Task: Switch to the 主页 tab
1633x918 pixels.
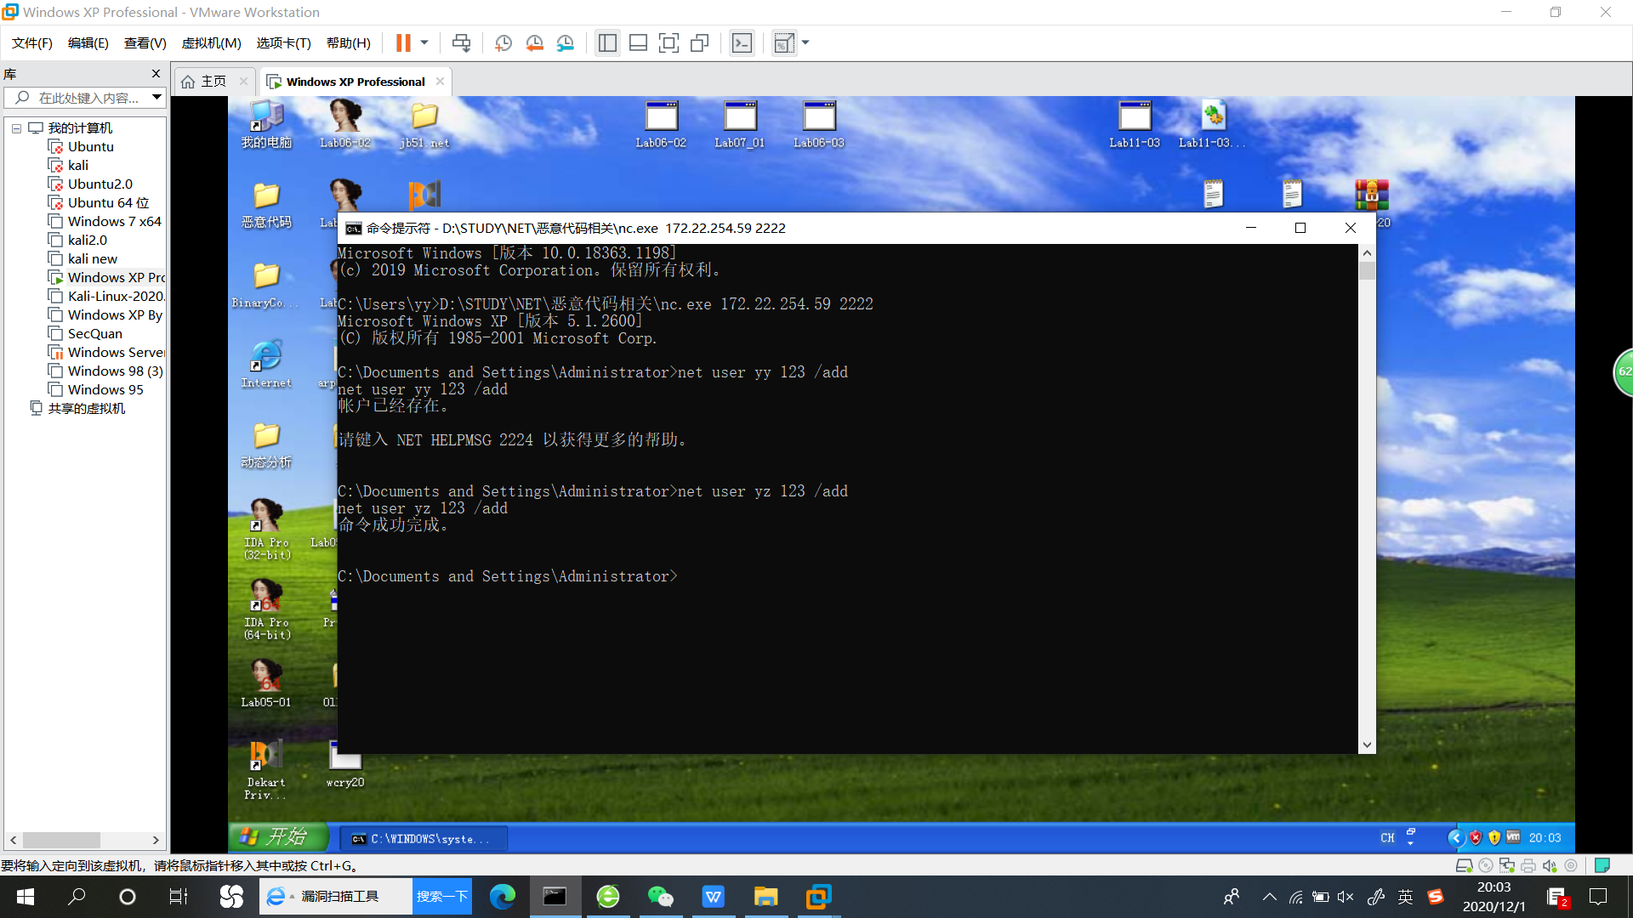Action: click(213, 82)
